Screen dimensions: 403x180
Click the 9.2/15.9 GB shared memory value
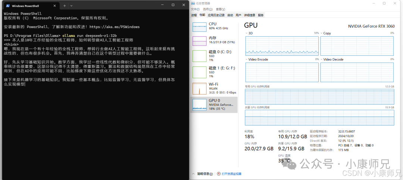(291, 149)
